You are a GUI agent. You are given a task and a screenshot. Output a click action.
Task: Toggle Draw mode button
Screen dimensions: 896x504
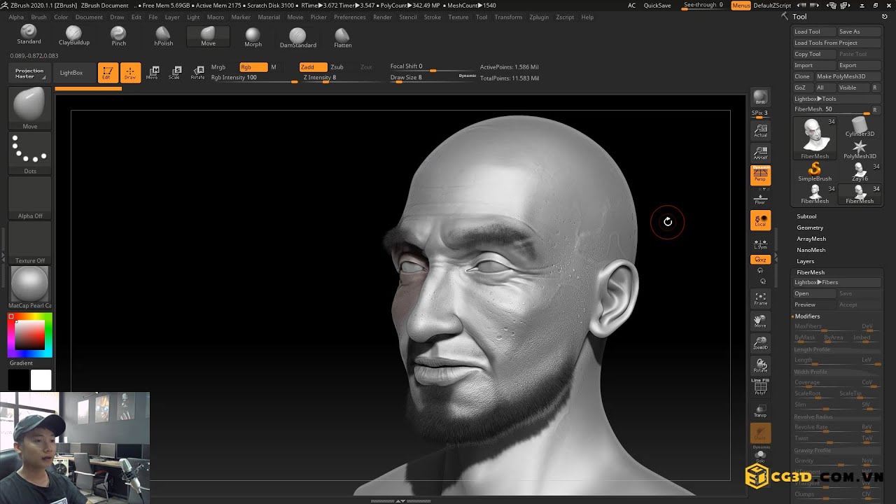click(x=130, y=72)
